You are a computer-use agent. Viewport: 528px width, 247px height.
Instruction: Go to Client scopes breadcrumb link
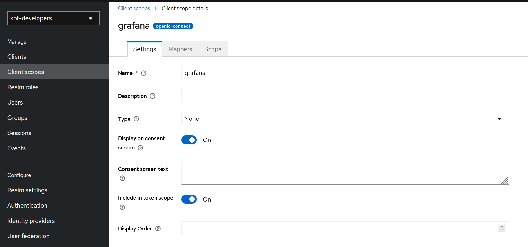click(134, 8)
